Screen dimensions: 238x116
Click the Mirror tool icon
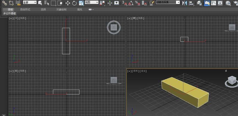185,3
